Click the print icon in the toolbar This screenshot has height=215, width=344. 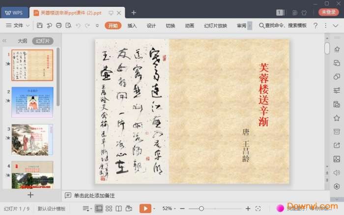[59, 25]
